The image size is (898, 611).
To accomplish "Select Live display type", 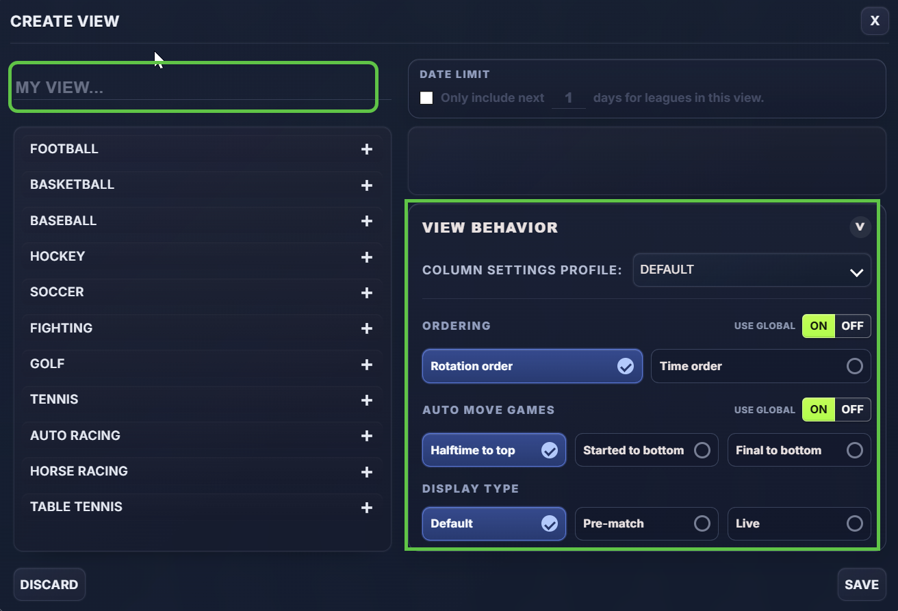I will click(799, 523).
